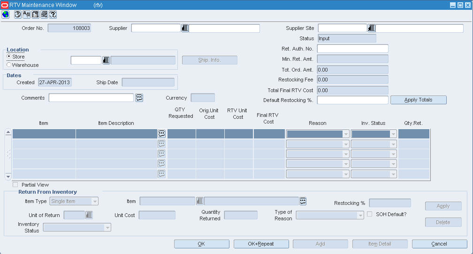Select the Warehouse radio button
Image resolution: width=473 pixels, height=254 pixels.
9,65
